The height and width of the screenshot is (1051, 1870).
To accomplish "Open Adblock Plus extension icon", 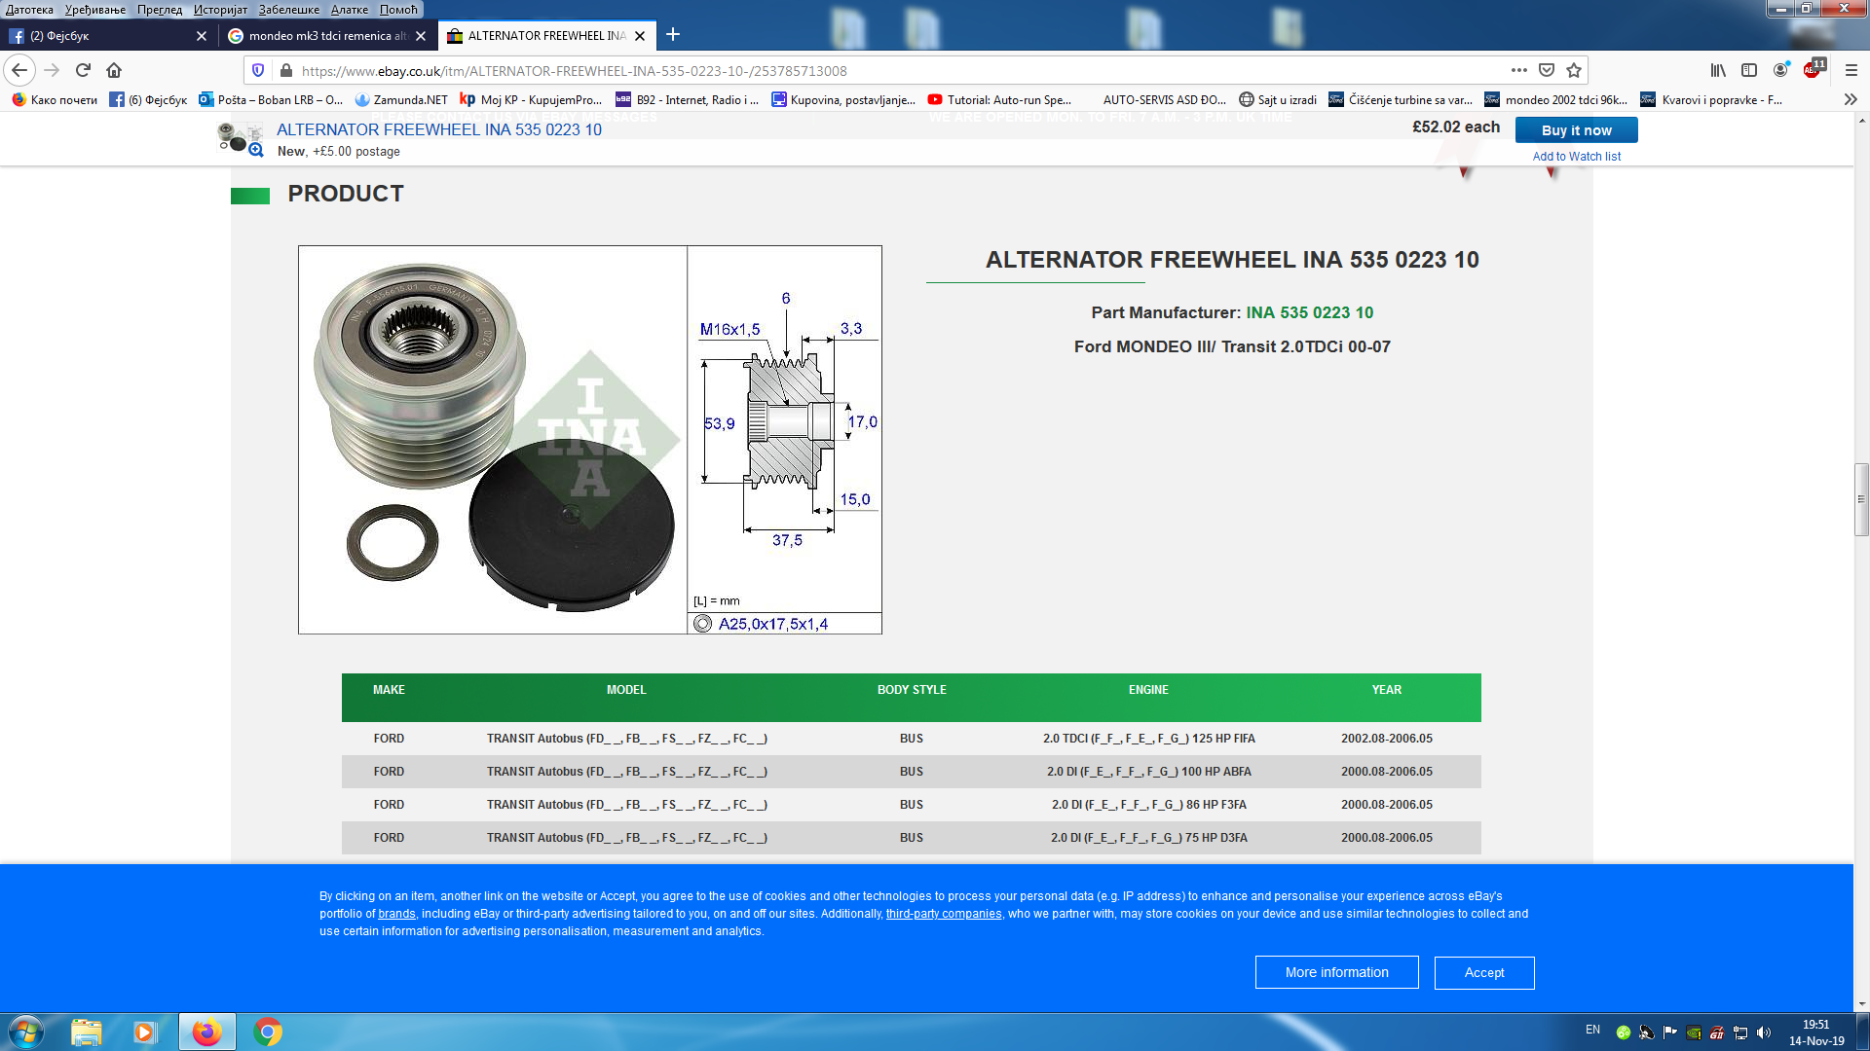I will (x=1814, y=69).
